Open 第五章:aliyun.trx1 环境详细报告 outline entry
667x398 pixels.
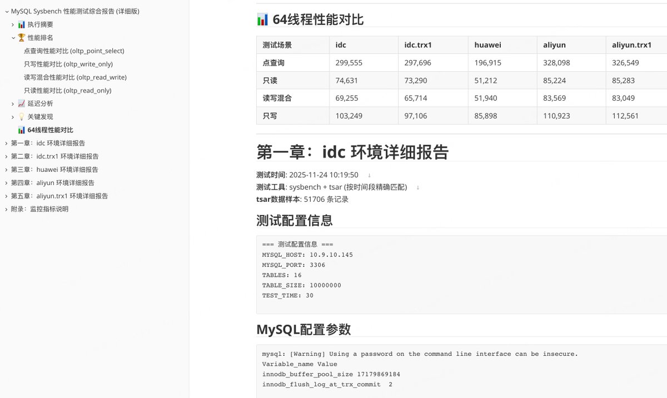pos(59,196)
